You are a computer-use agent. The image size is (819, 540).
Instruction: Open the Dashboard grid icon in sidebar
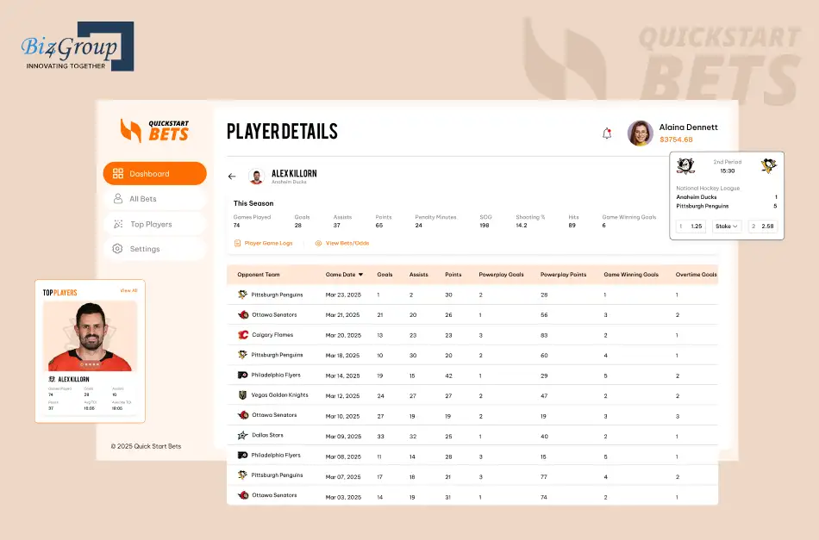click(117, 173)
